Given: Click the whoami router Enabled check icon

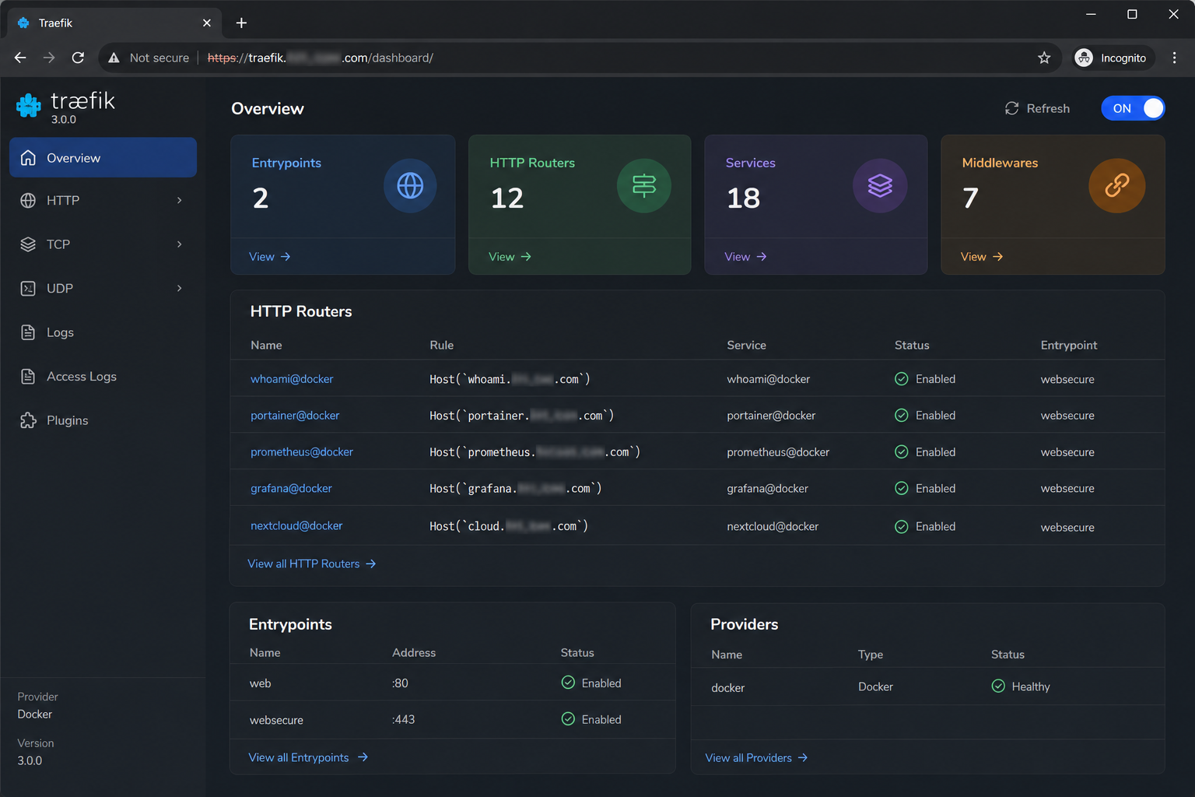Looking at the screenshot, I should (x=902, y=379).
